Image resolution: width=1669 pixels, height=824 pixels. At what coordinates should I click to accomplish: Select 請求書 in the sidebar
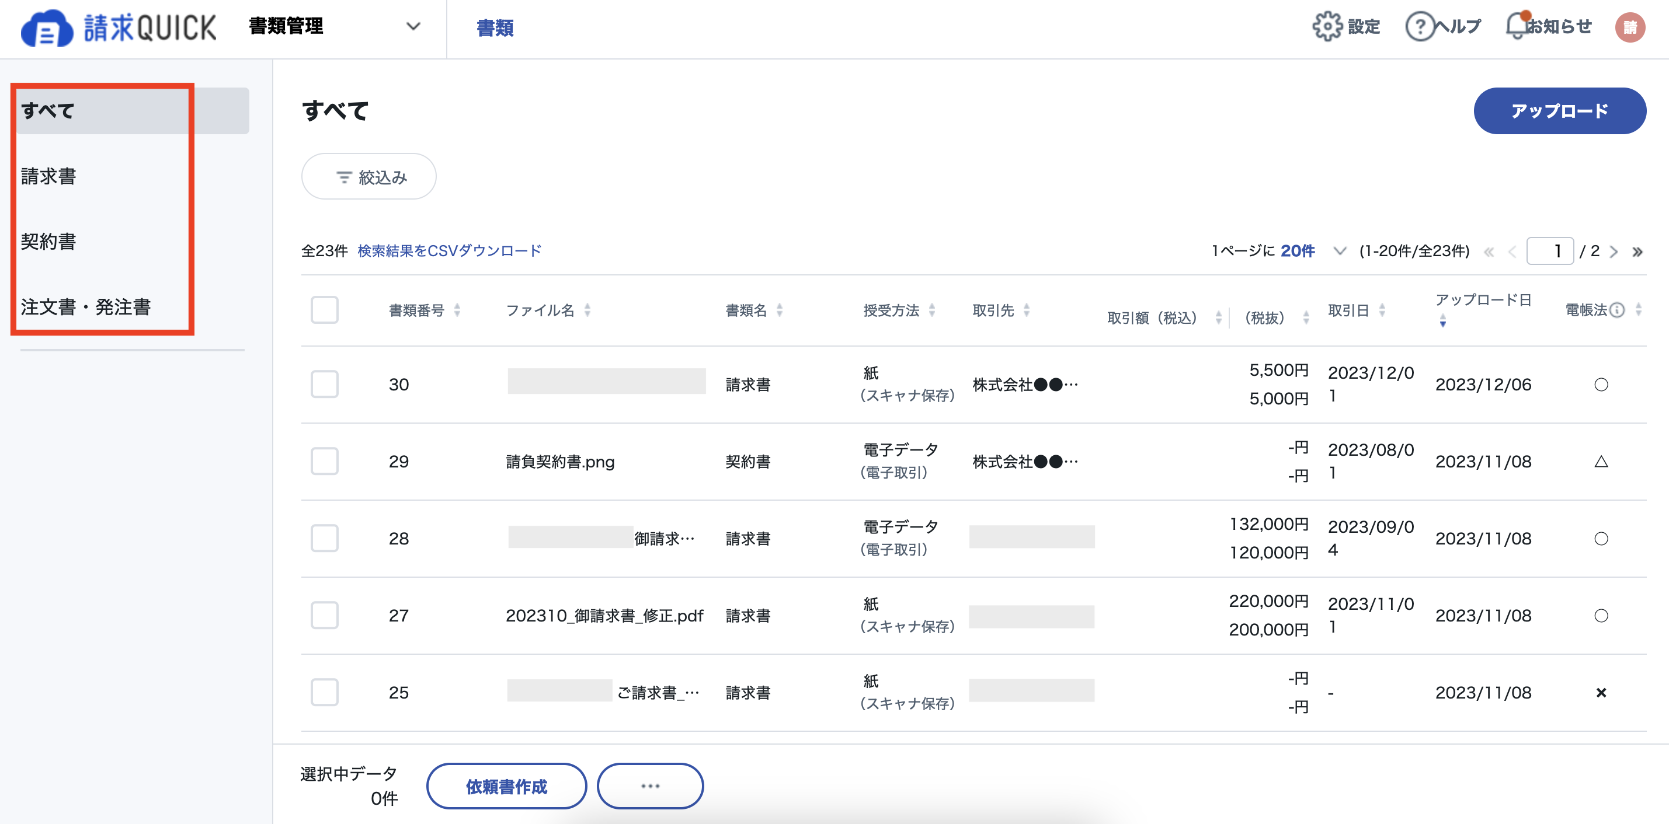(x=48, y=177)
